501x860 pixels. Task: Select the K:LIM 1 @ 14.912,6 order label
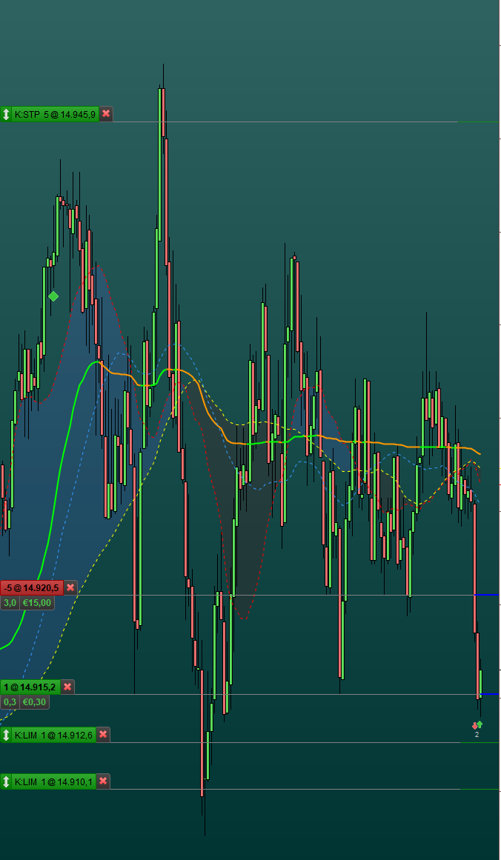tap(54, 734)
